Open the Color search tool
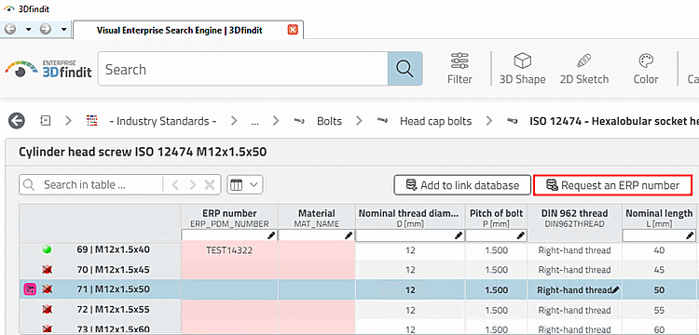The width and height of the screenshot is (699, 335). [646, 69]
